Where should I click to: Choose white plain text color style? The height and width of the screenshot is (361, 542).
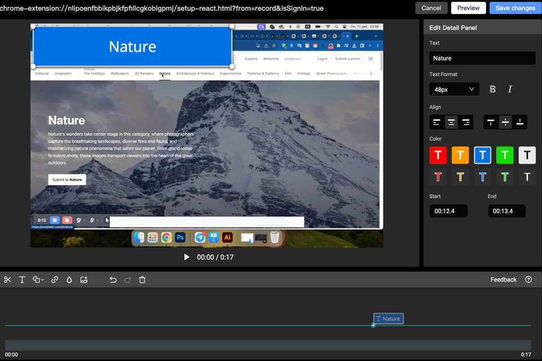pos(527,177)
